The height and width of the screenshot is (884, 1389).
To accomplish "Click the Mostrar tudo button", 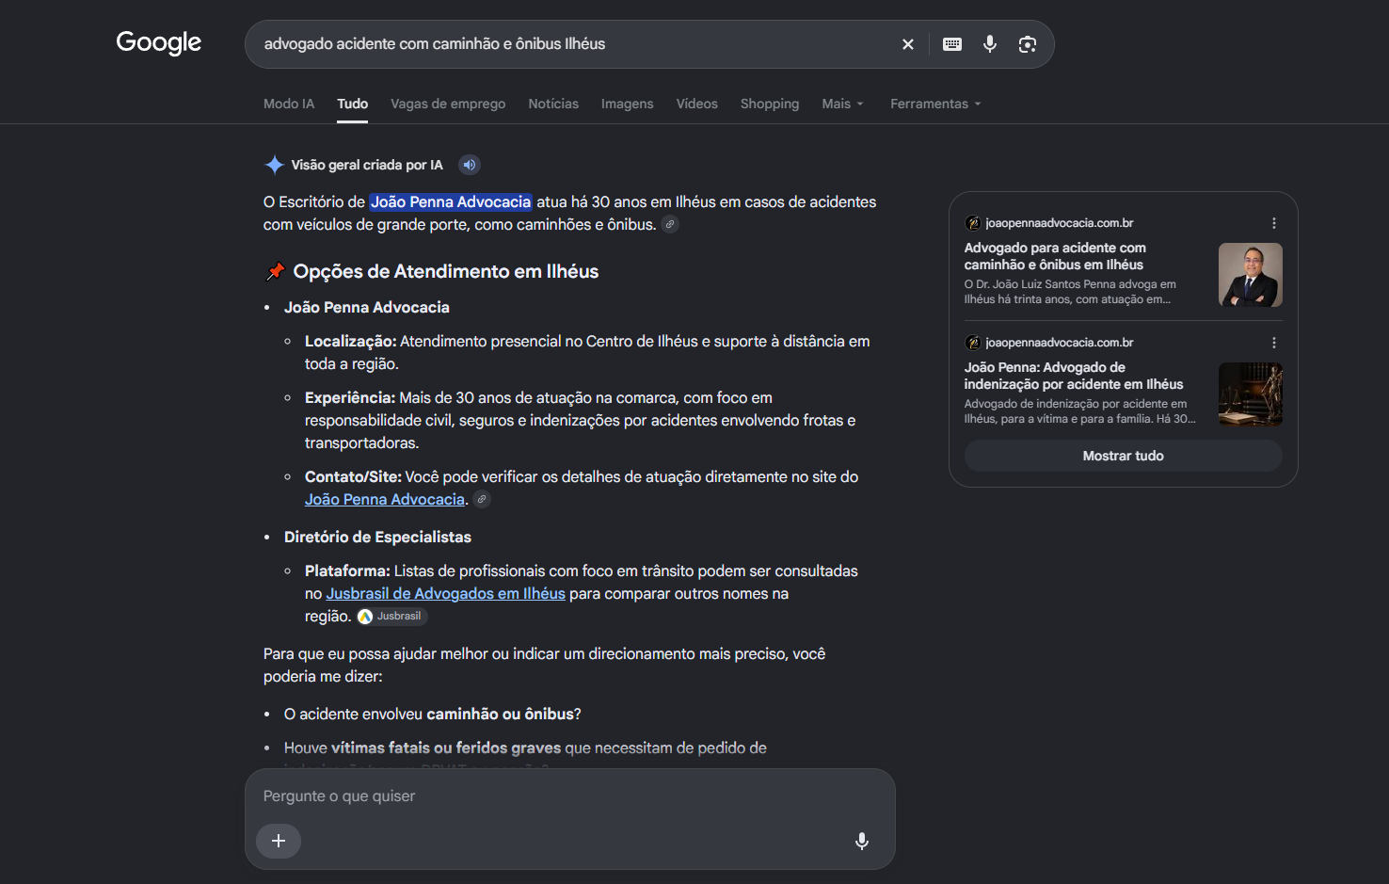I will [1124, 456].
